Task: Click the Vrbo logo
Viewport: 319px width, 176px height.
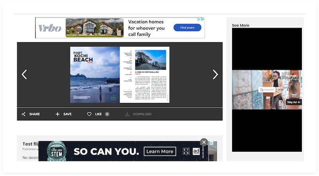Action: [50, 28]
